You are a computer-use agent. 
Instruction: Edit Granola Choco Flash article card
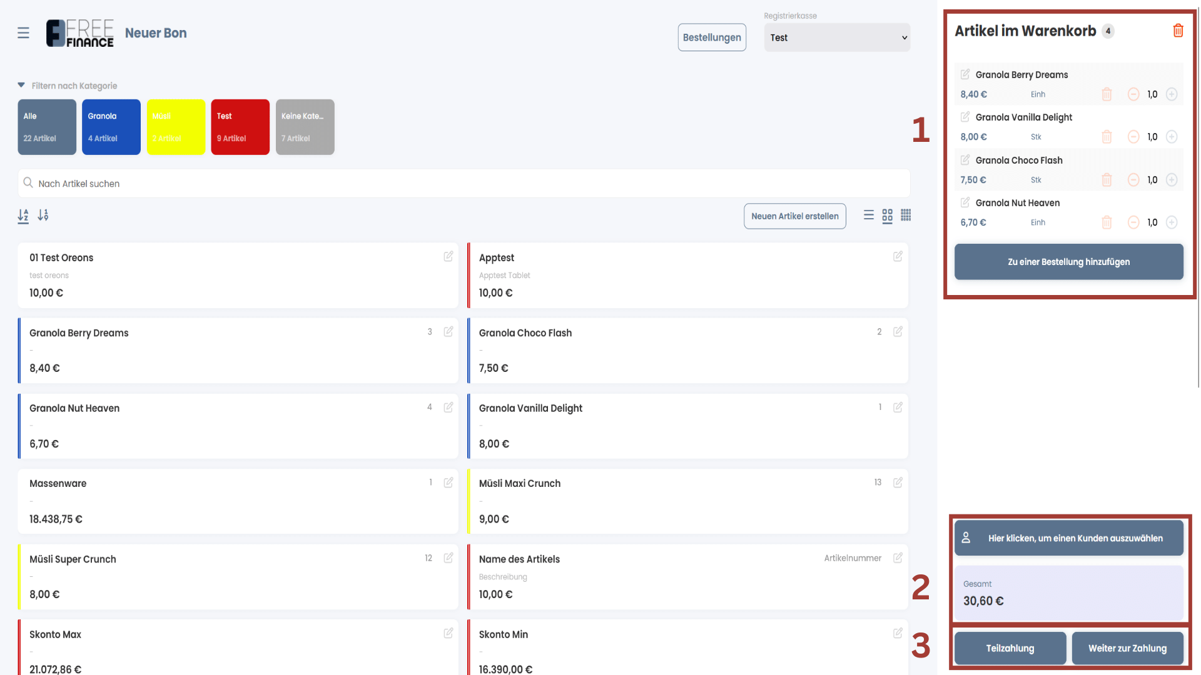click(x=898, y=331)
